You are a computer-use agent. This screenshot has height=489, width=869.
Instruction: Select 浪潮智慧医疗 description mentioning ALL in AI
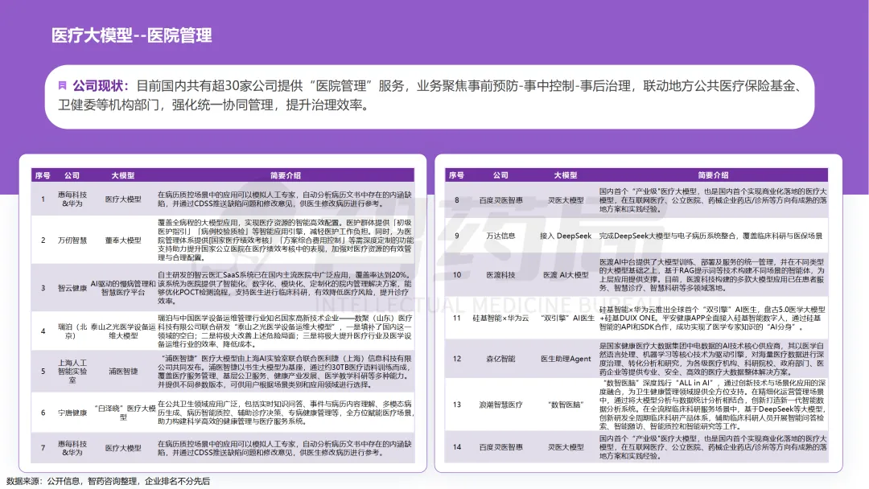point(713,405)
